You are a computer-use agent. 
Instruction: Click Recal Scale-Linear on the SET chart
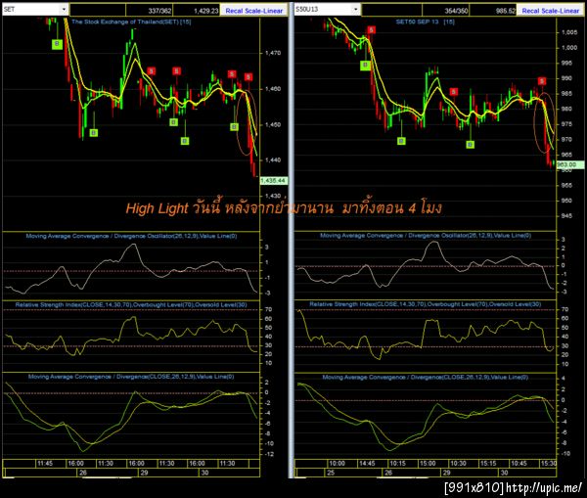[x=253, y=11]
